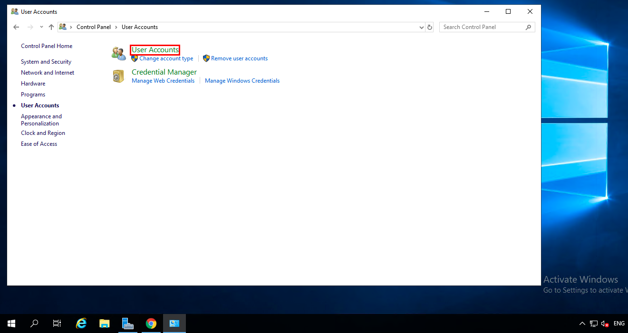Open System and Security category
This screenshot has height=333, width=628.
pos(46,62)
